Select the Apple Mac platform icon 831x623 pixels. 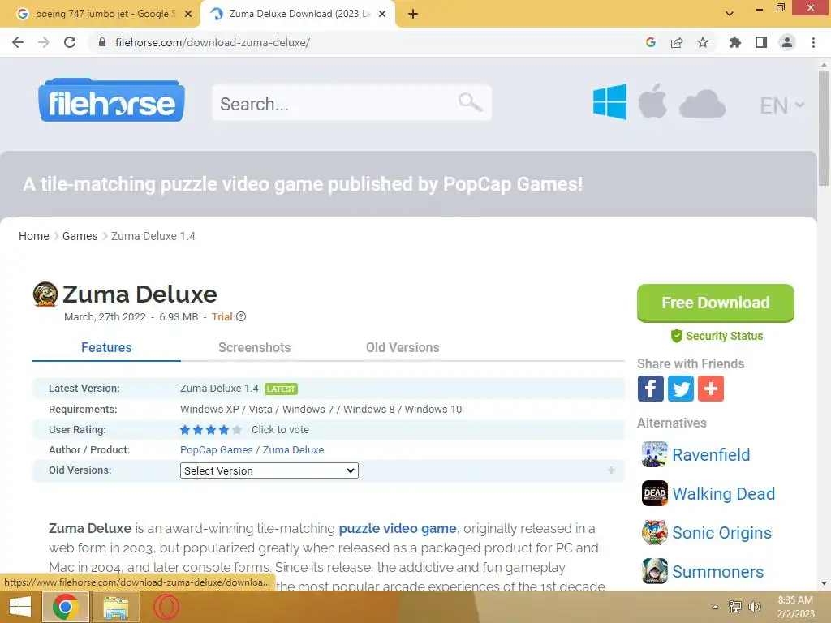[652, 101]
